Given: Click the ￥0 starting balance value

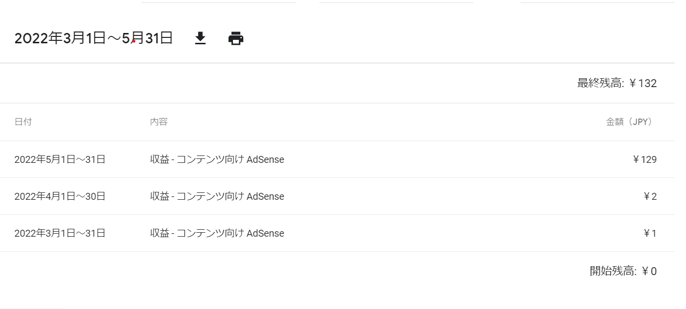Looking at the screenshot, I should click(649, 271).
